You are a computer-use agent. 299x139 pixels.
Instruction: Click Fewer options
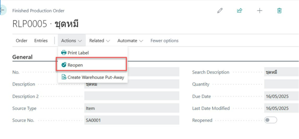(164, 41)
